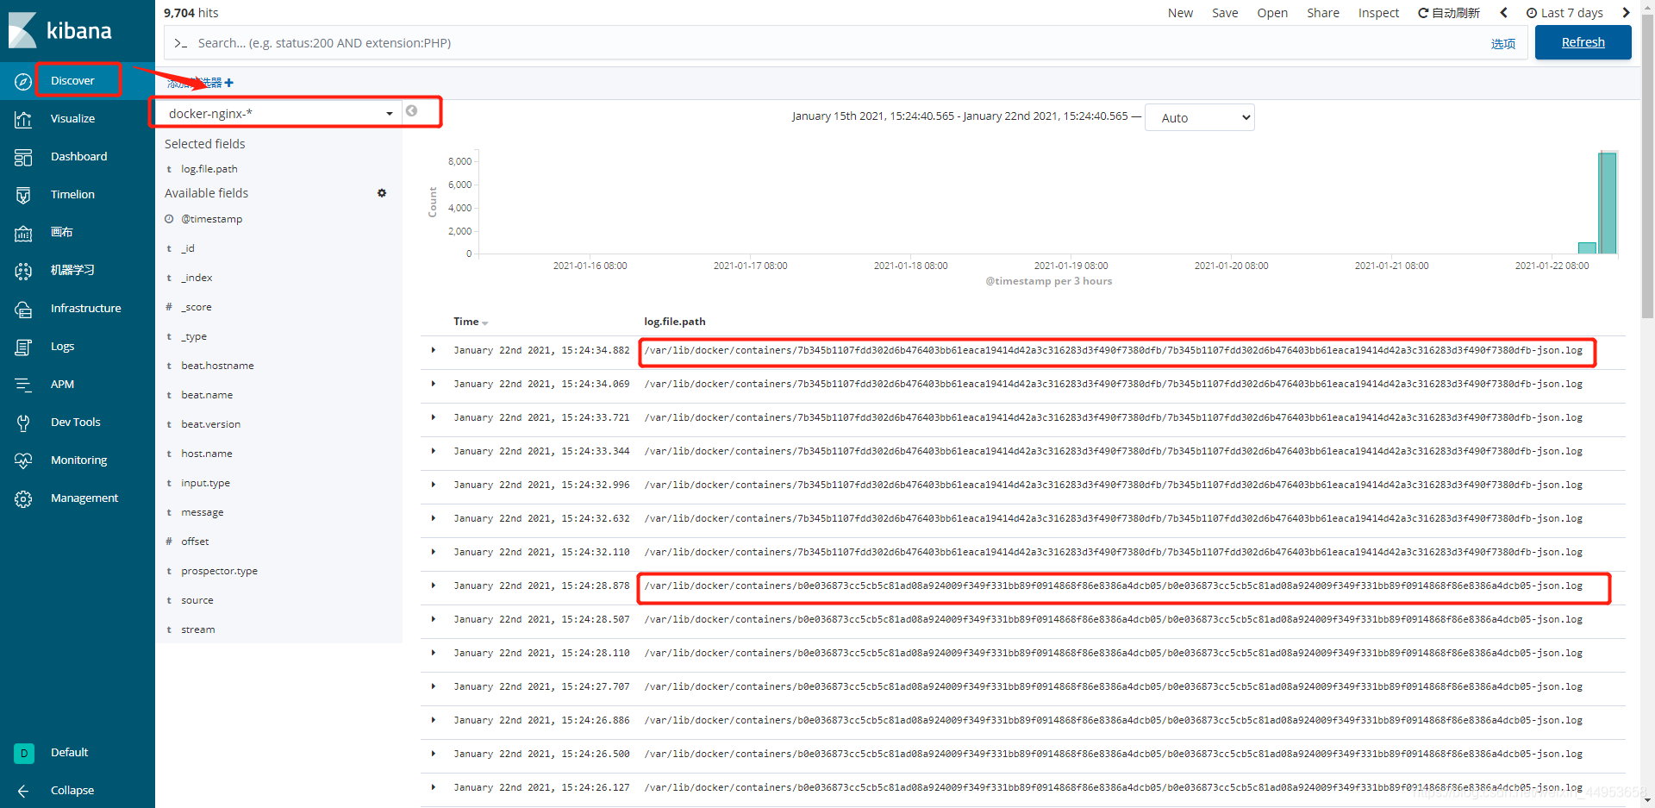
Task: Click Open in the top menu
Action: point(1272,13)
